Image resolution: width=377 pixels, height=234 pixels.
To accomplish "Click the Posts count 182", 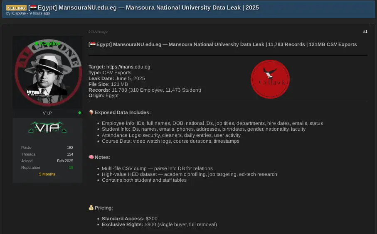I will (x=70, y=148).
